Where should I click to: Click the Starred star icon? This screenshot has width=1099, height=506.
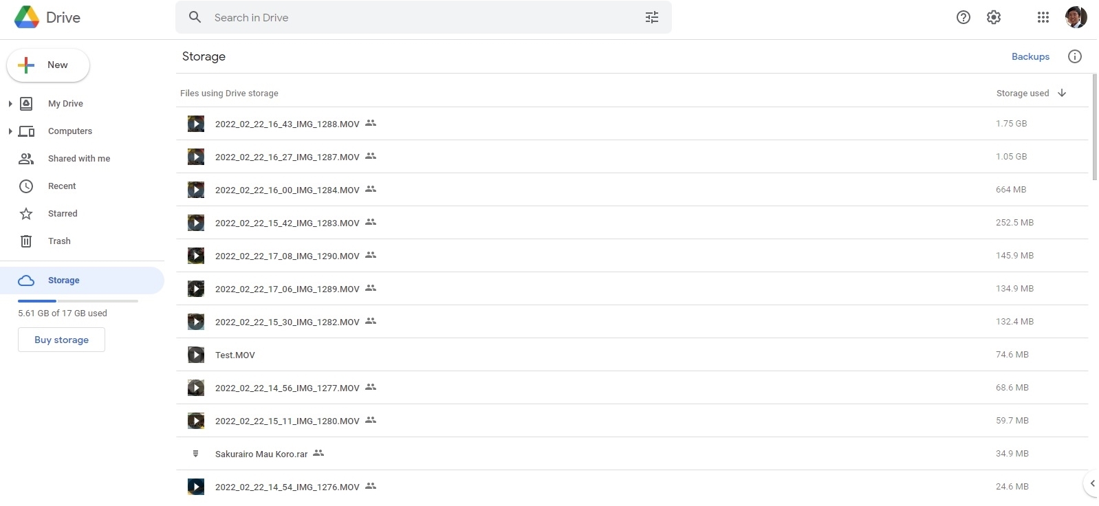click(x=26, y=214)
